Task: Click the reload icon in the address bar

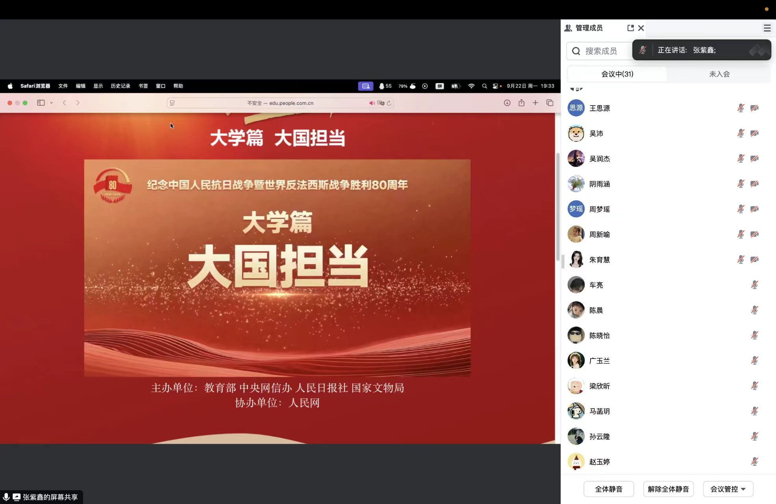Action: click(x=389, y=103)
